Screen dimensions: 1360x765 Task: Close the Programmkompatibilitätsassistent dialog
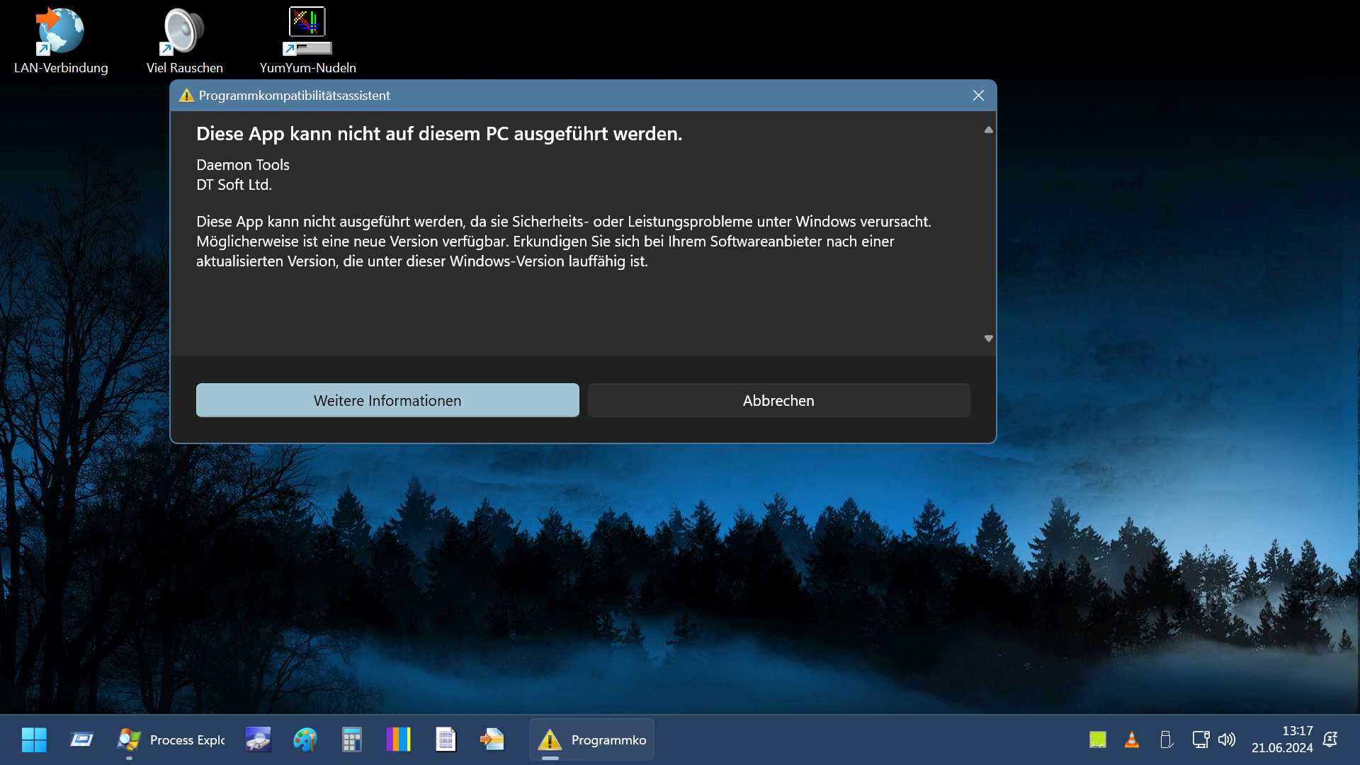[978, 96]
